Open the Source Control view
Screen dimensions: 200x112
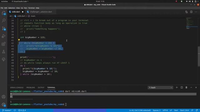click(x=3, y=28)
